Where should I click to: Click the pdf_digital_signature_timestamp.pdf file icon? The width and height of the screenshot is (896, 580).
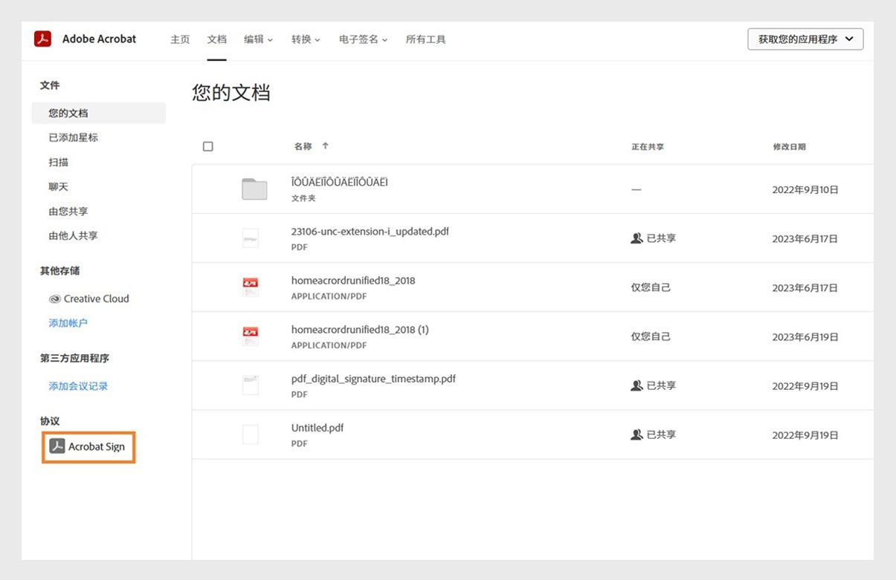pos(250,384)
